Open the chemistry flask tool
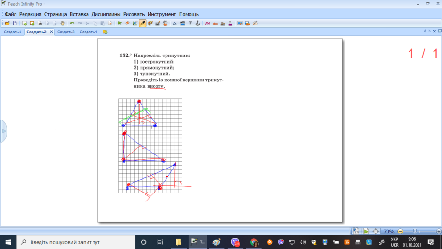The height and width of the screenshot is (249, 442). coord(230,24)
